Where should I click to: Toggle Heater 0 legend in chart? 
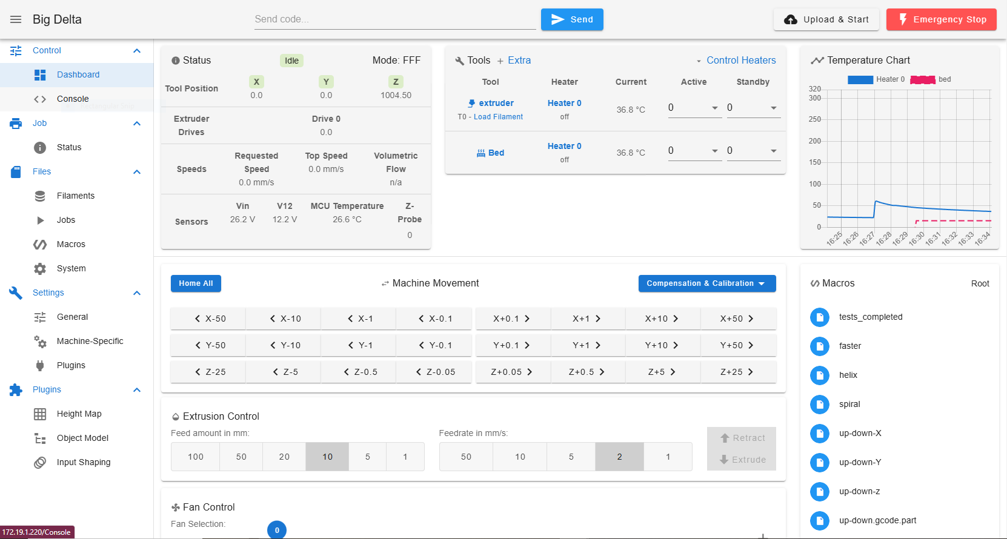(876, 79)
